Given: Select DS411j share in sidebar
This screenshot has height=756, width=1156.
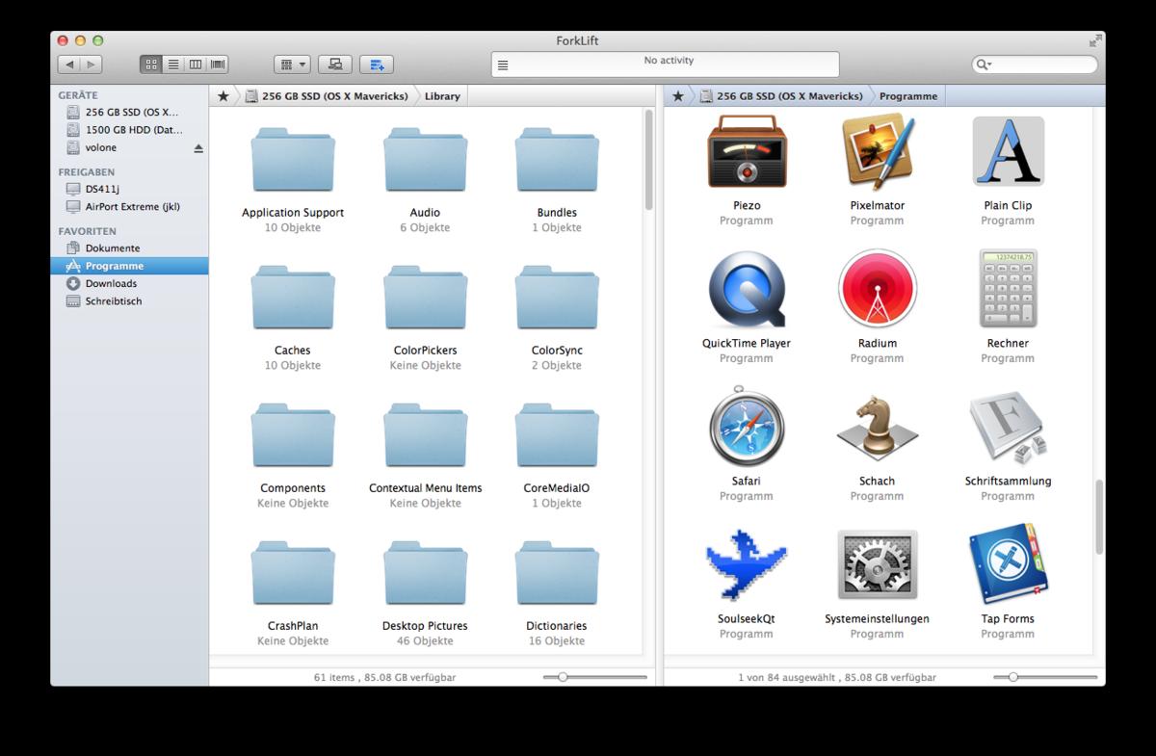Looking at the screenshot, I should (129, 189).
